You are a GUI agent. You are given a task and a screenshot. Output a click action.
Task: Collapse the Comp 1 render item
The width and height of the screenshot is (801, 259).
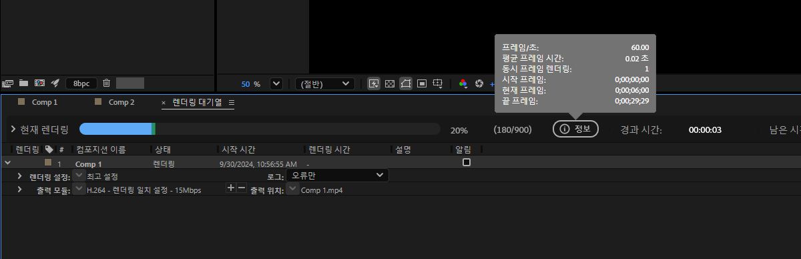(x=7, y=162)
